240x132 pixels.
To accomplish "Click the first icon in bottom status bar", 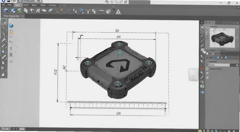I will tap(3, 129).
